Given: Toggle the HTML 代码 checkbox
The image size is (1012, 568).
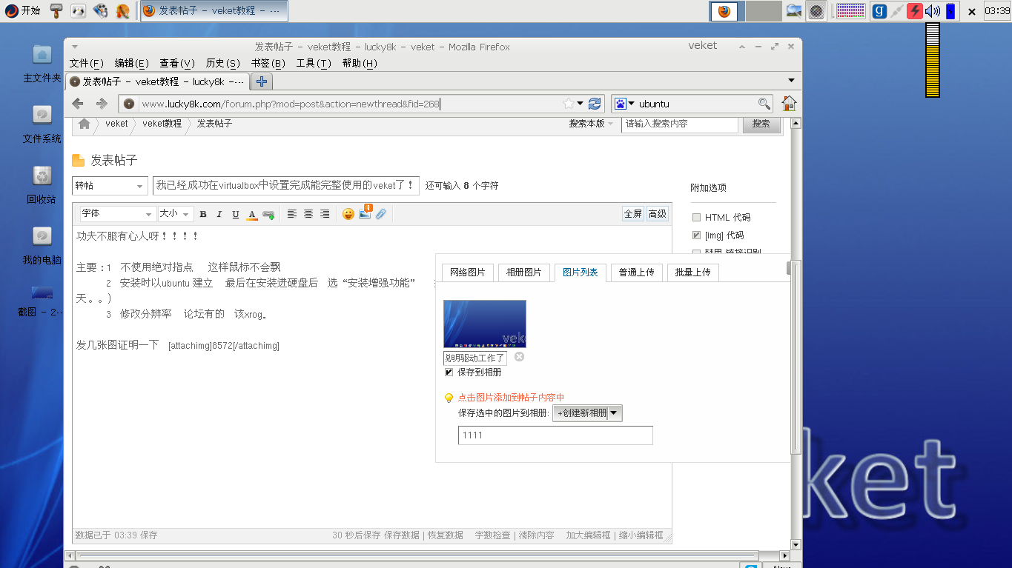Looking at the screenshot, I should (696, 218).
